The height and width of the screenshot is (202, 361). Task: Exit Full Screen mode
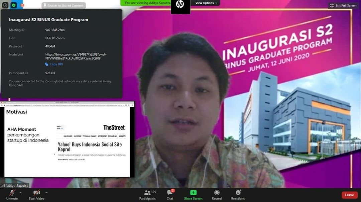(343, 5)
